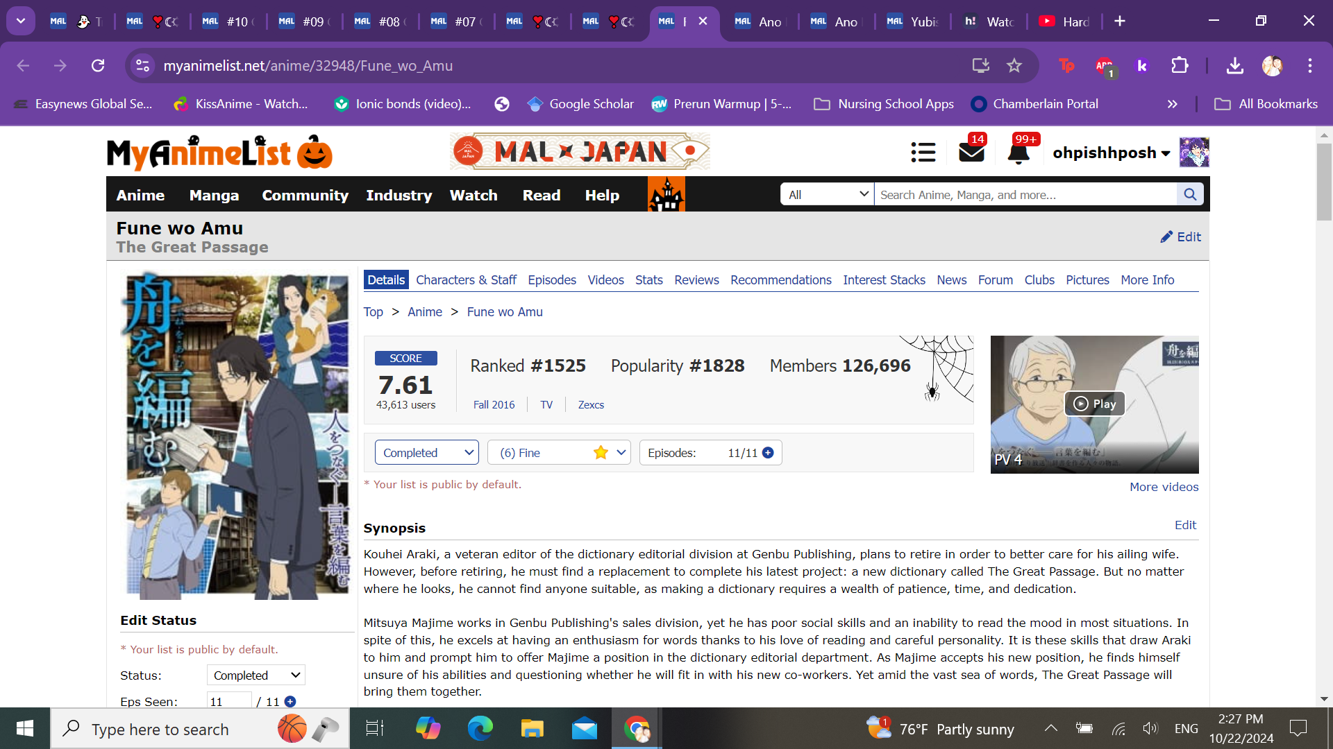1333x749 pixels.
Task: Open YouTube Hard tab
Action: [x=1064, y=21]
